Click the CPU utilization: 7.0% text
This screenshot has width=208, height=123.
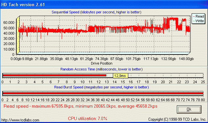pos(88,118)
